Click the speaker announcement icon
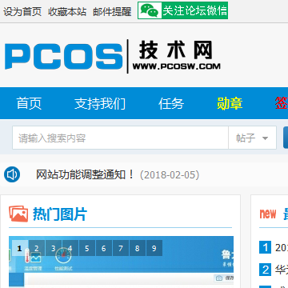The height and width of the screenshot is (288, 288). pos(12,174)
